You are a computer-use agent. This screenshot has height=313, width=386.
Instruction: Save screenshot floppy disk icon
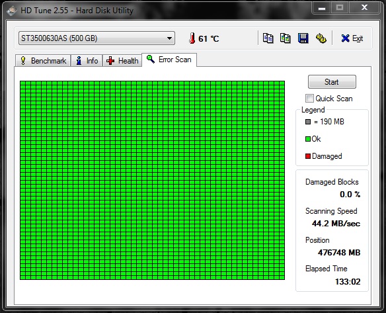303,38
